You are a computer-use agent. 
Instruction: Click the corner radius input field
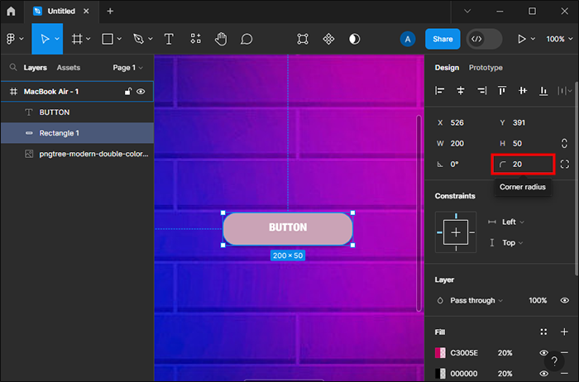pyautogui.click(x=528, y=164)
